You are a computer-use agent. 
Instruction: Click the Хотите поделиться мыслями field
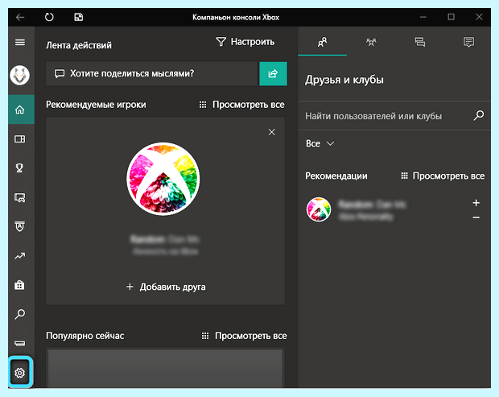tap(152, 74)
